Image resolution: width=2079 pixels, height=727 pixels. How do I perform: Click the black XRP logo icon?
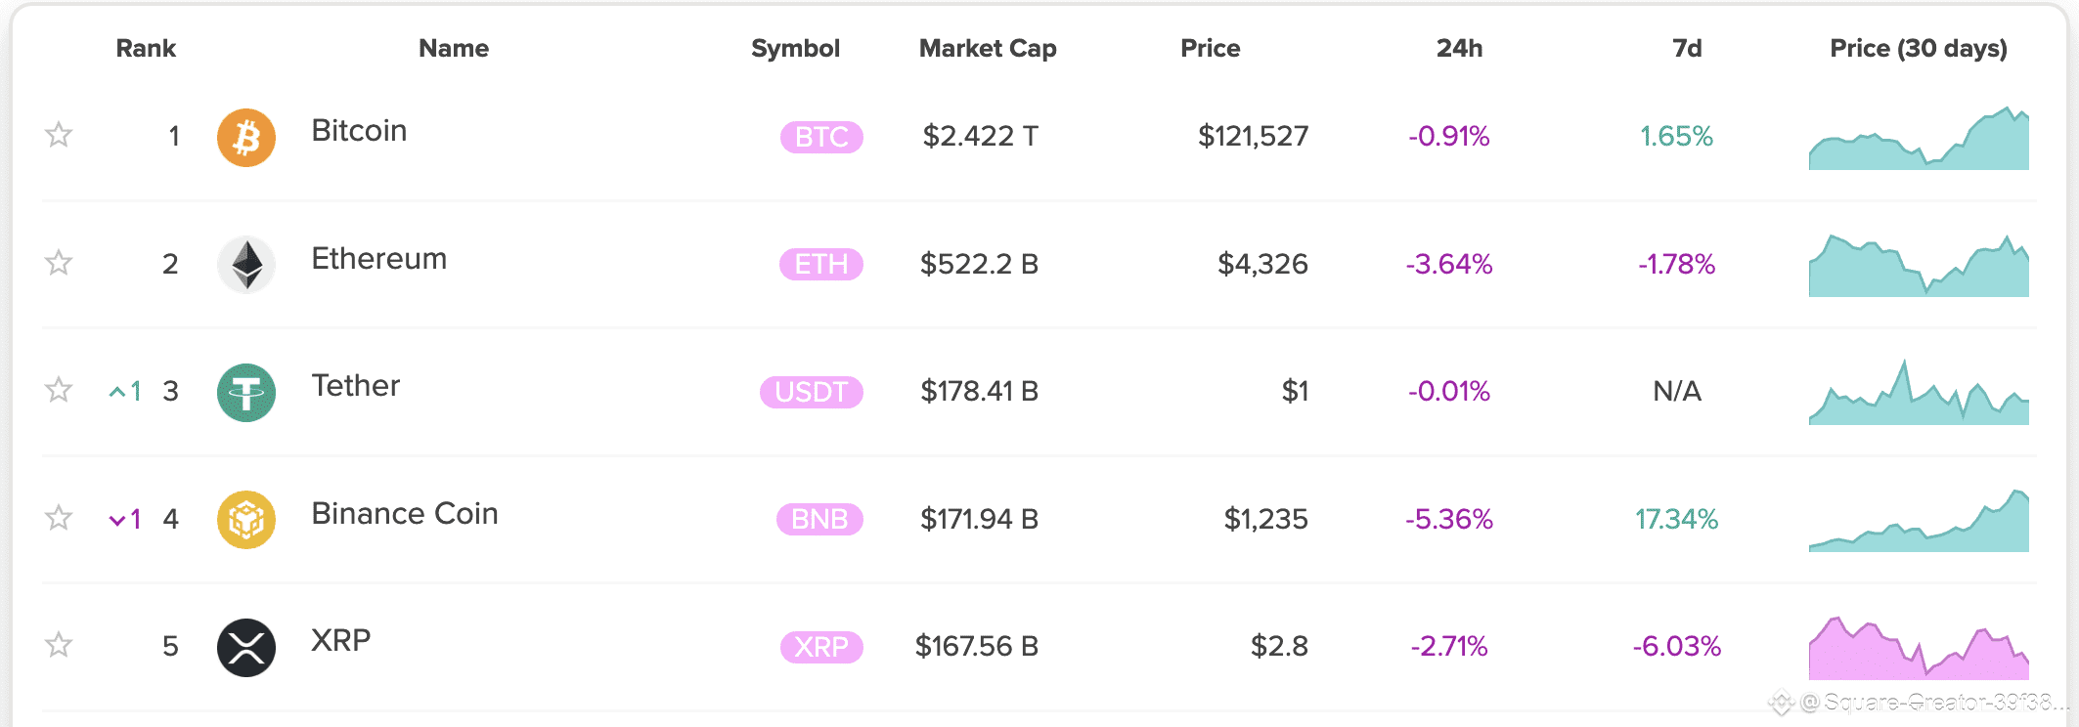pyautogui.click(x=245, y=647)
